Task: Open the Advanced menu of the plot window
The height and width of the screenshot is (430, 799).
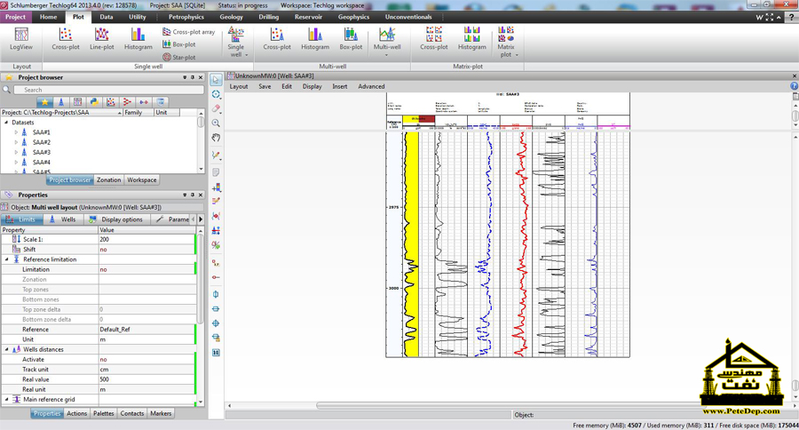Action: pyautogui.click(x=371, y=87)
